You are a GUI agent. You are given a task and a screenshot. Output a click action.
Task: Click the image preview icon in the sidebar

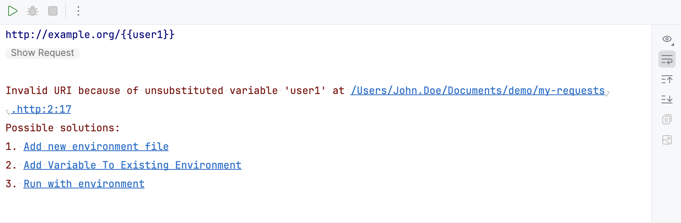[667, 140]
